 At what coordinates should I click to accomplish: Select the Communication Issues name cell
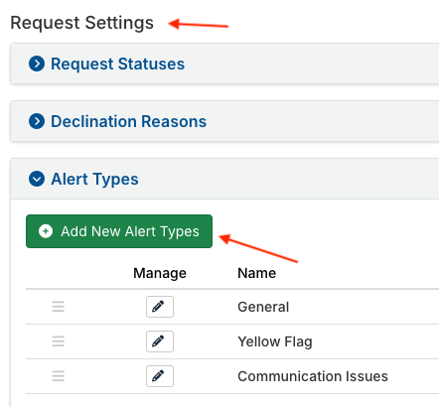[313, 376]
